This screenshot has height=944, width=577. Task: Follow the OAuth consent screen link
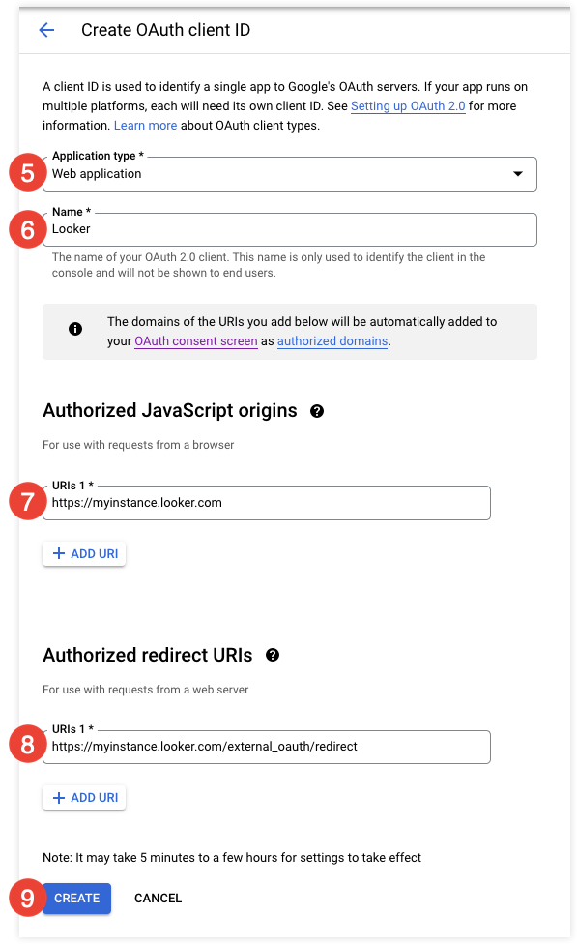pos(195,340)
